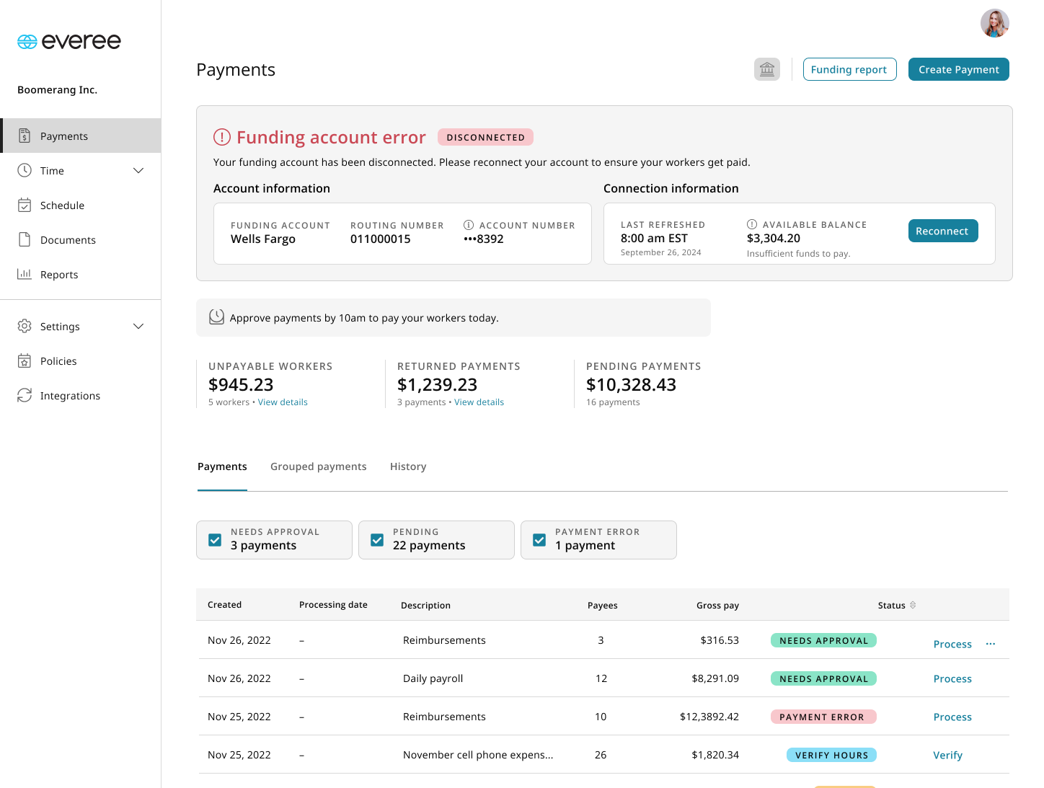Click the Documents file icon
The image size is (1044, 788).
pyautogui.click(x=25, y=239)
